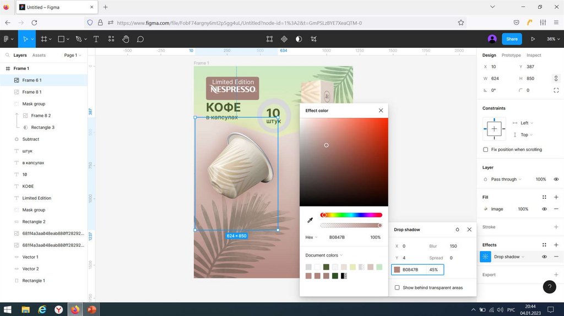Screen dimensions: 564x316
Task: Switch to the Prototype tab
Action: pyautogui.click(x=511, y=55)
